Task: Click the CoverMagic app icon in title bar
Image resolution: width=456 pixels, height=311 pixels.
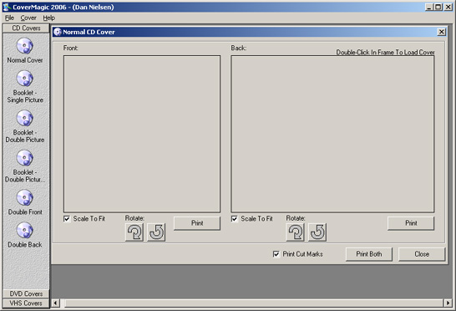Action: tap(7, 7)
